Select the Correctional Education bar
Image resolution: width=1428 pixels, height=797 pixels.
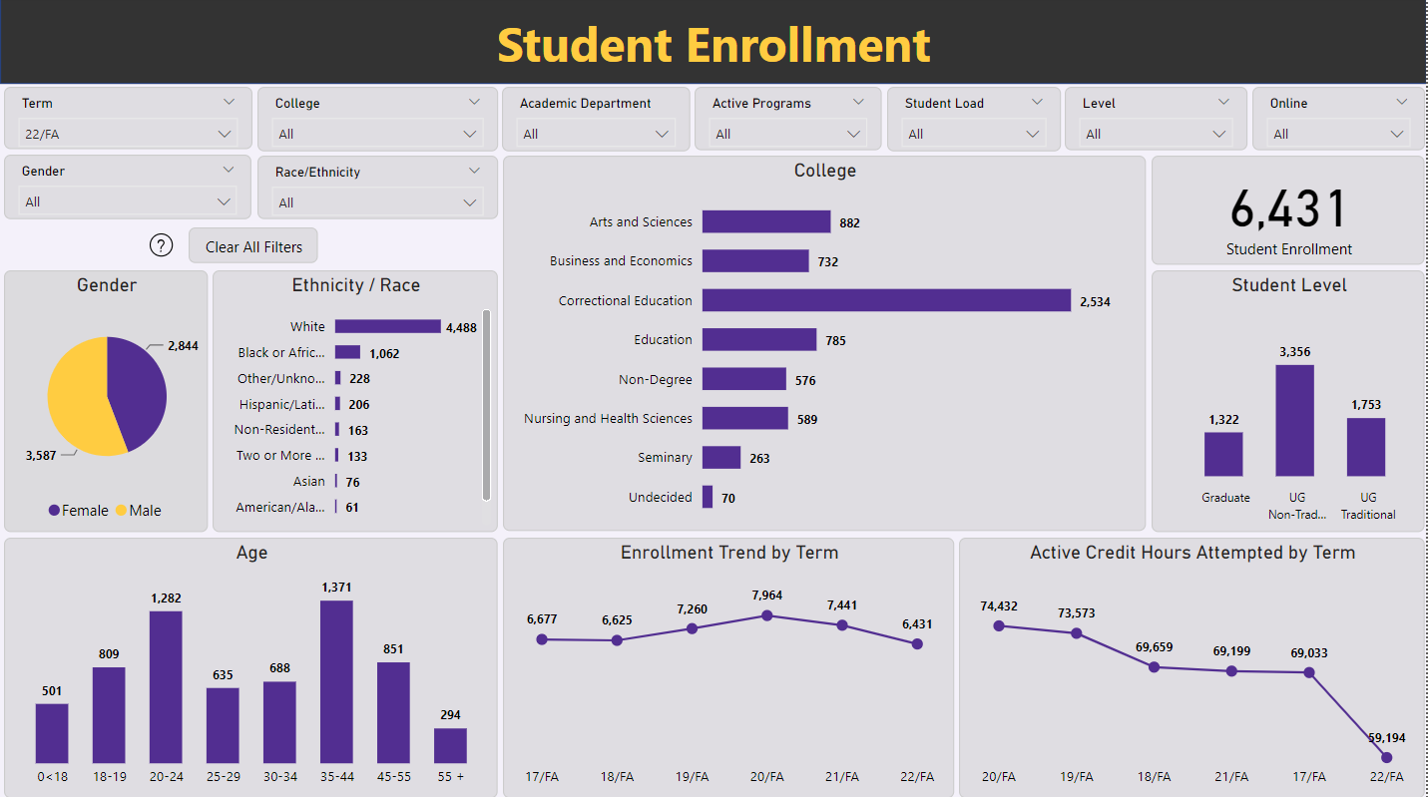885,300
